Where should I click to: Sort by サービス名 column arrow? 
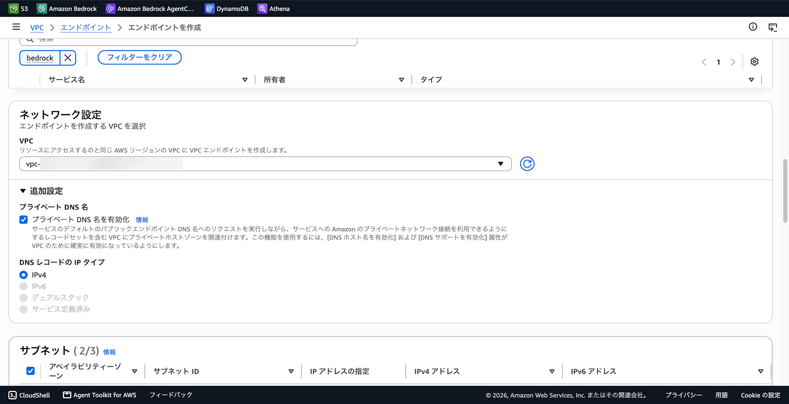coord(245,80)
